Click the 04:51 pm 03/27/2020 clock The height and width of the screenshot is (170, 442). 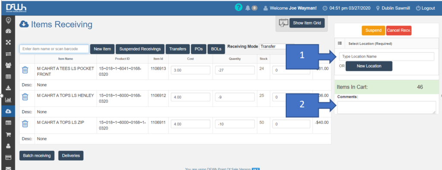(347, 8)
